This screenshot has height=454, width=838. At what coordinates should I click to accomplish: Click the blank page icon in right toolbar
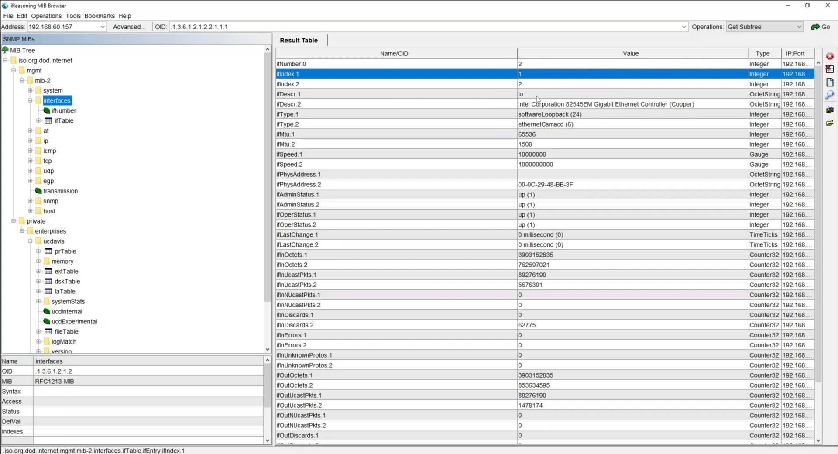tap(830, 83)
